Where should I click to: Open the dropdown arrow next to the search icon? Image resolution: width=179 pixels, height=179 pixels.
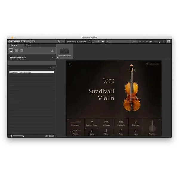[63, 41]
